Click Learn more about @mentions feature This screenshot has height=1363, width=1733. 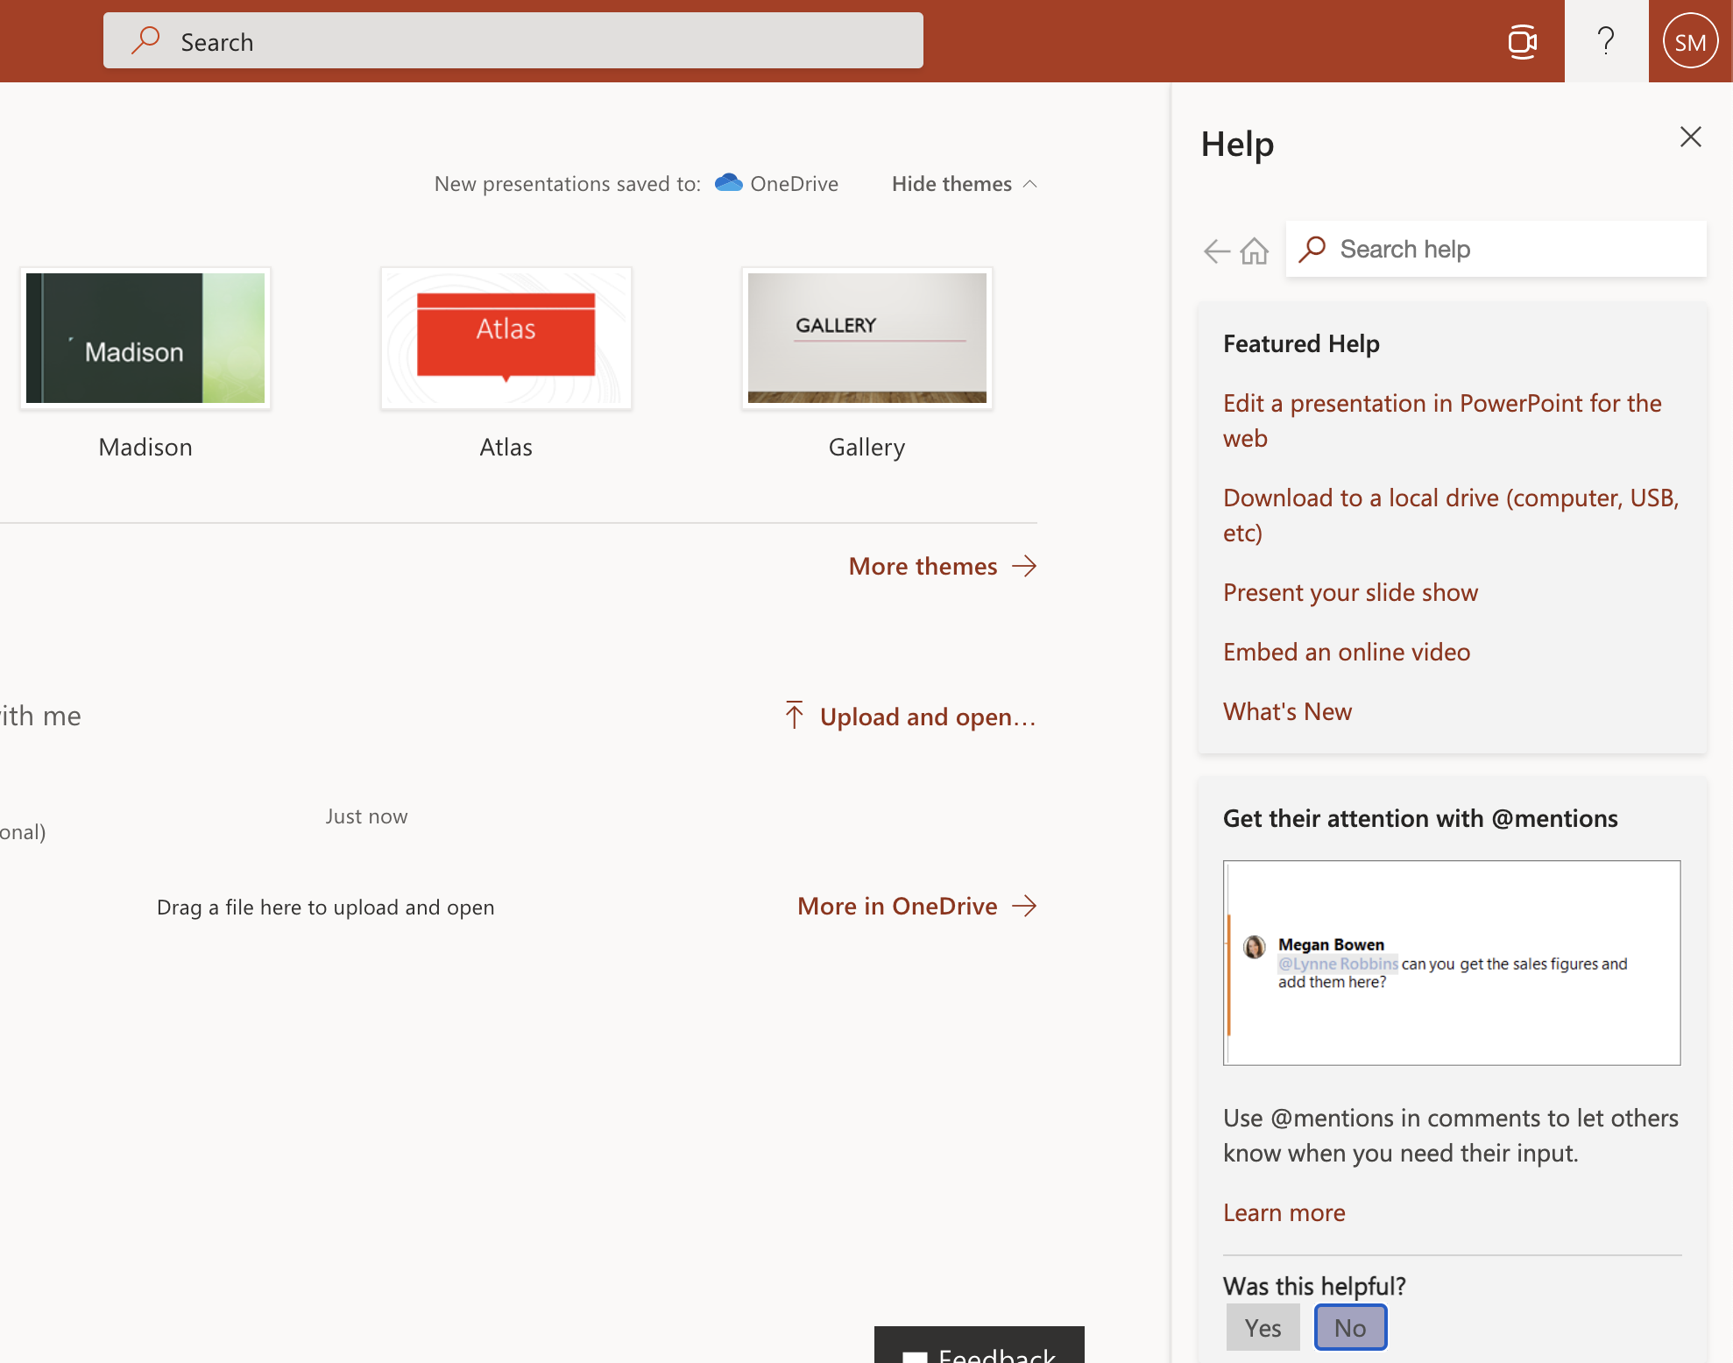[x=1284, y=1211]
